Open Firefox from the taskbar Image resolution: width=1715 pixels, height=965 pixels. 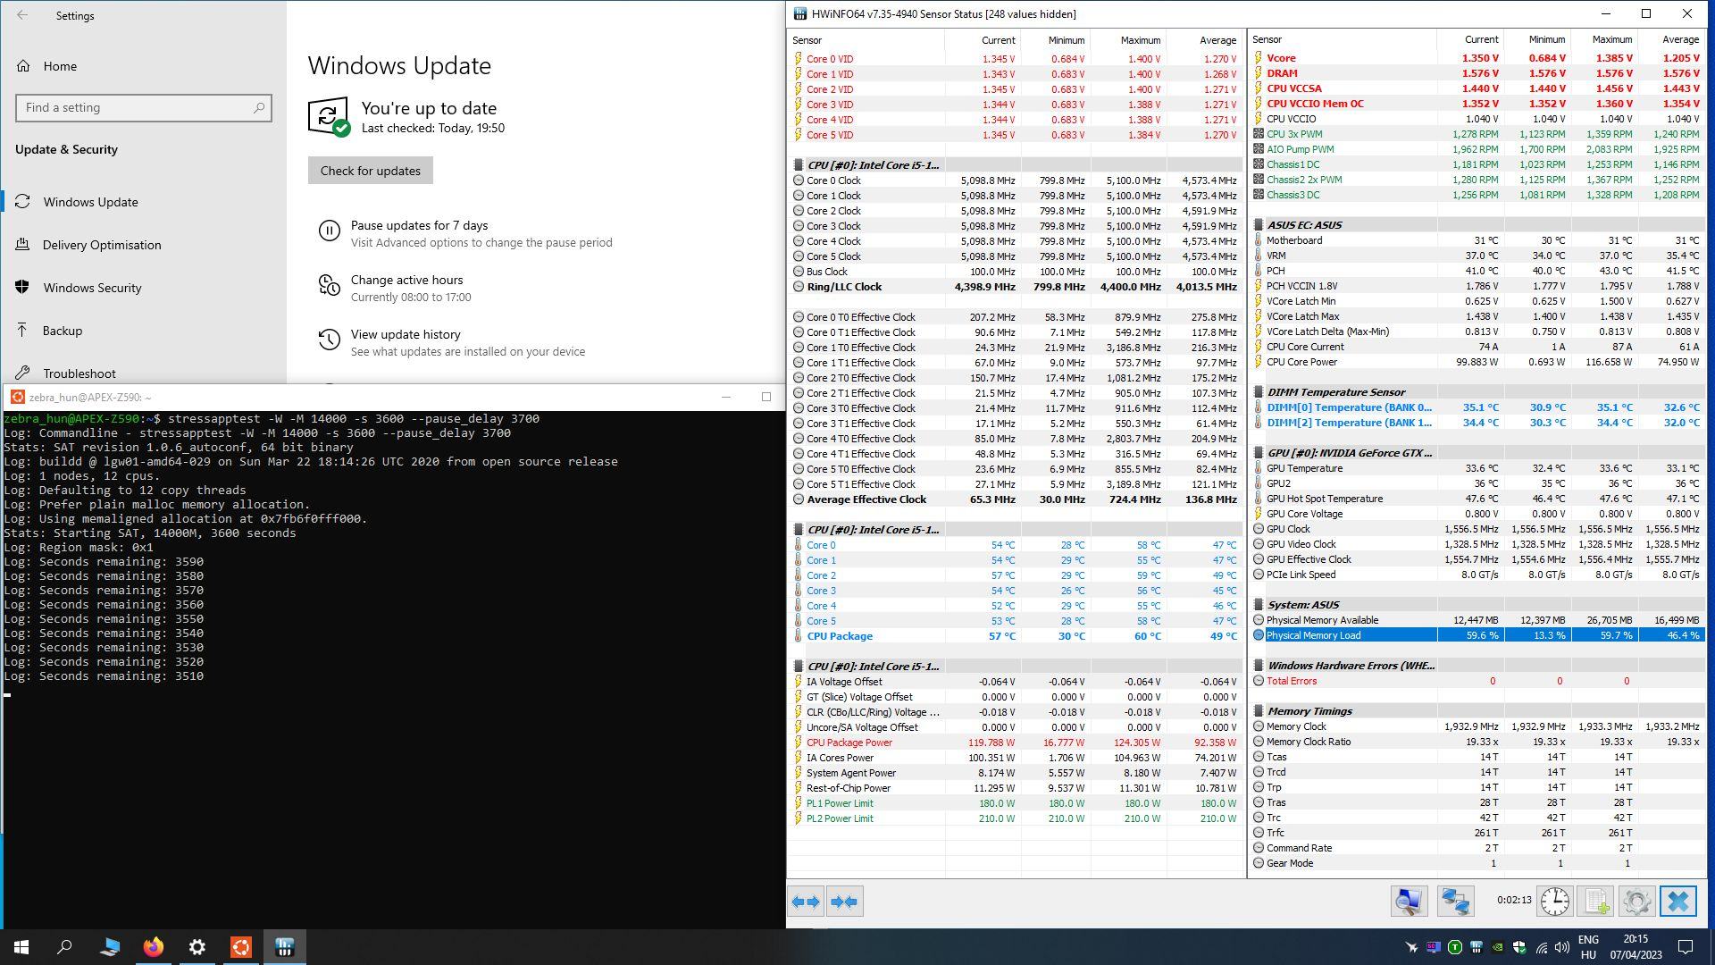tap(153, 947)
